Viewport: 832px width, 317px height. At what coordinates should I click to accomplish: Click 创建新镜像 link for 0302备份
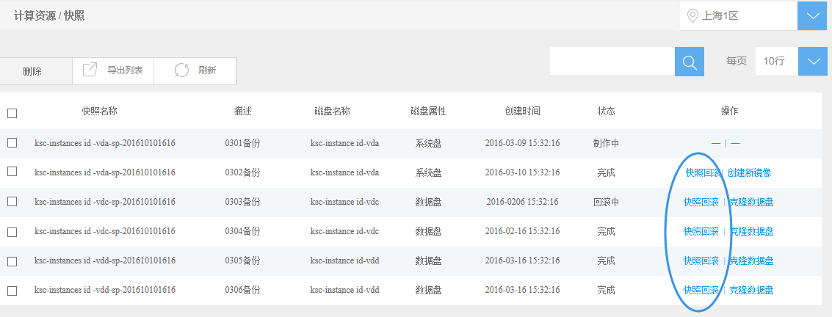tap(749, 173)
